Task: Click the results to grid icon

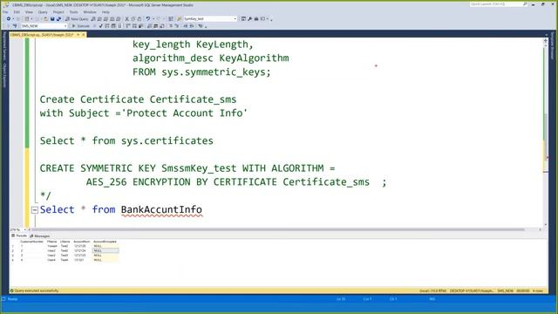Action: pos(155,26)
